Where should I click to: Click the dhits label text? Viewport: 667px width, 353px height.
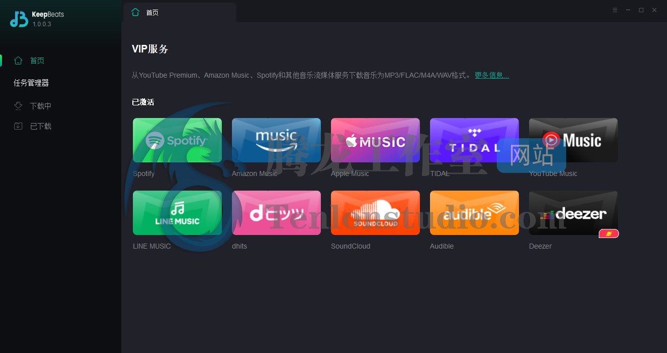(240, 246)
